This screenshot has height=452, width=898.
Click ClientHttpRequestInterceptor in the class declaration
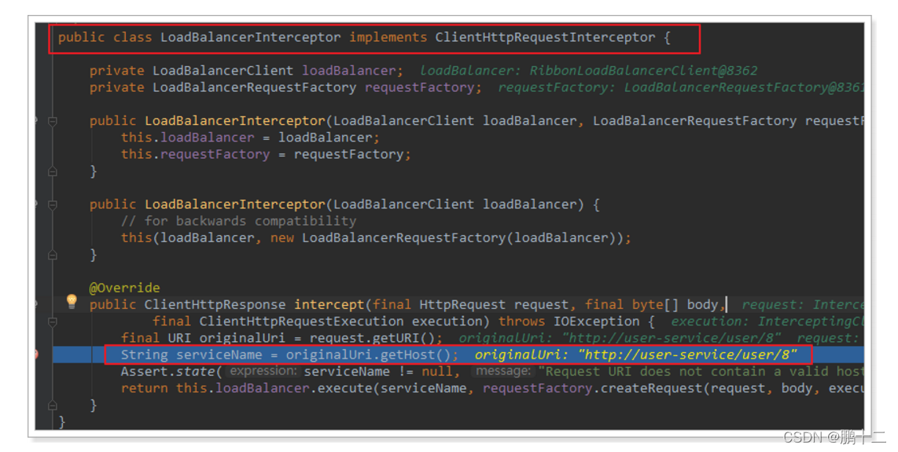[x=545, y=37]
